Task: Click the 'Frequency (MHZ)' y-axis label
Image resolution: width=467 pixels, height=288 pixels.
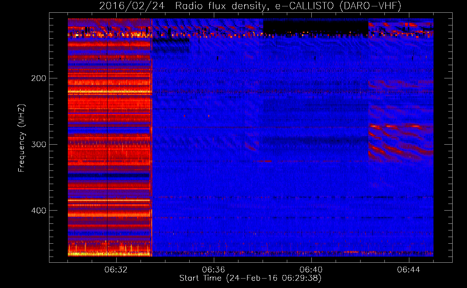Action: point(22,138)
